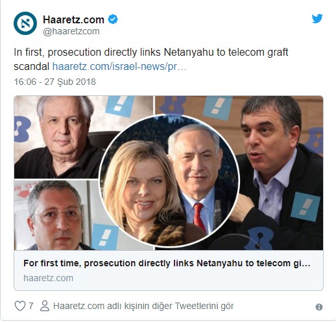Open the haaretz.com/israel-news/pr… link
Image resolution: width=336 pixels, height=322 pixels.
pyautogui.click(x=119, y=67)
